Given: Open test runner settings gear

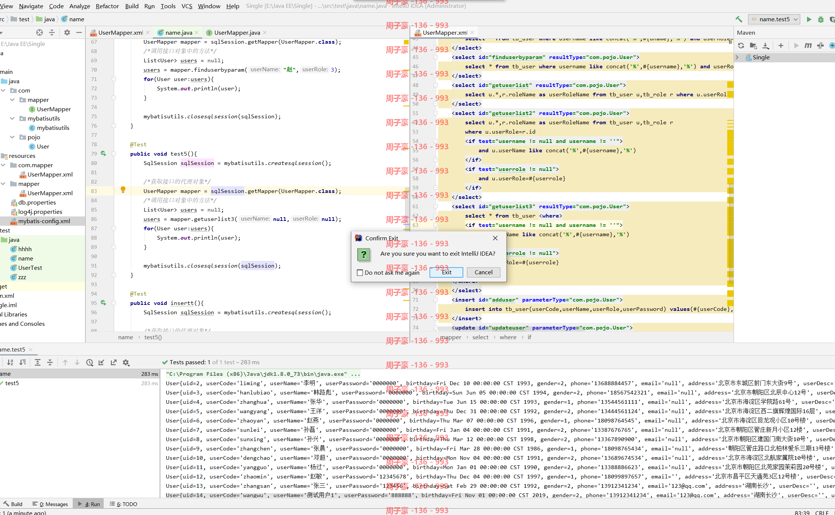Looking at the screenshot, I should click(x=126, y=362).
